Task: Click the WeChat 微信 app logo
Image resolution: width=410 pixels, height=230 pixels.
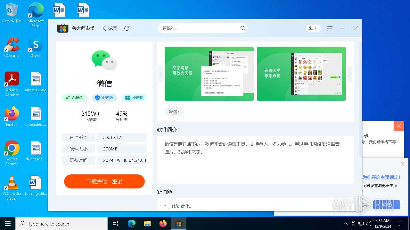Action: pyautogui.click(x=104, y=60)
